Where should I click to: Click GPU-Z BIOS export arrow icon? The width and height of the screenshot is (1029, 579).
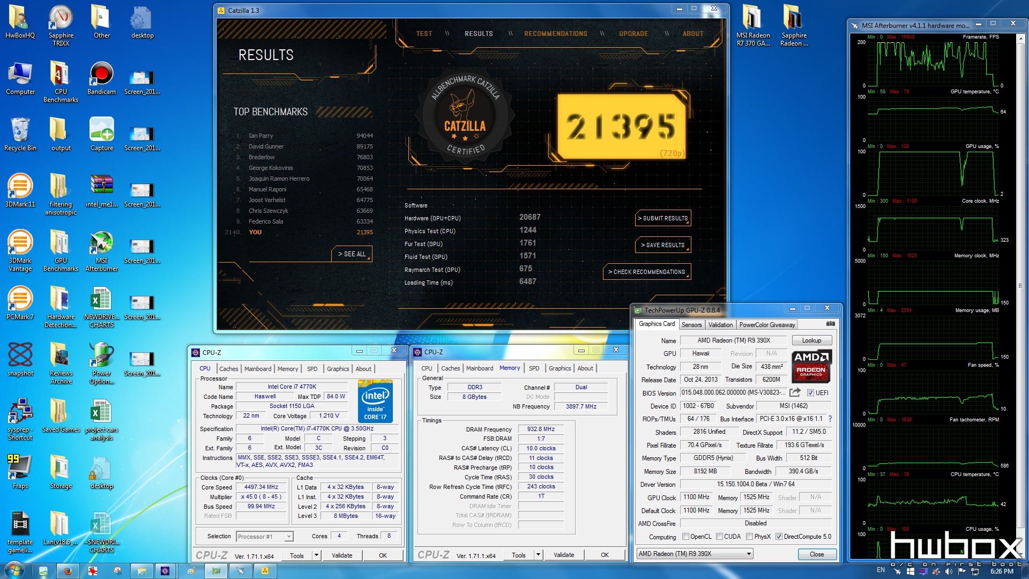click(795, 392)
